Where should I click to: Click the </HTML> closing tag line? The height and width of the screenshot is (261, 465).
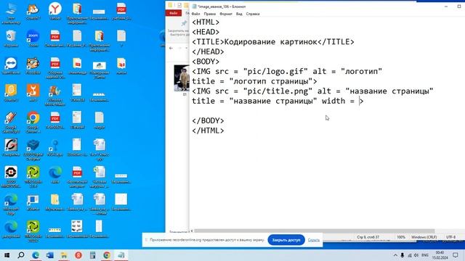click(208, 130)
